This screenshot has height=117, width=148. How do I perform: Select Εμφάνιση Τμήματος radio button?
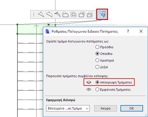(97, 90)
